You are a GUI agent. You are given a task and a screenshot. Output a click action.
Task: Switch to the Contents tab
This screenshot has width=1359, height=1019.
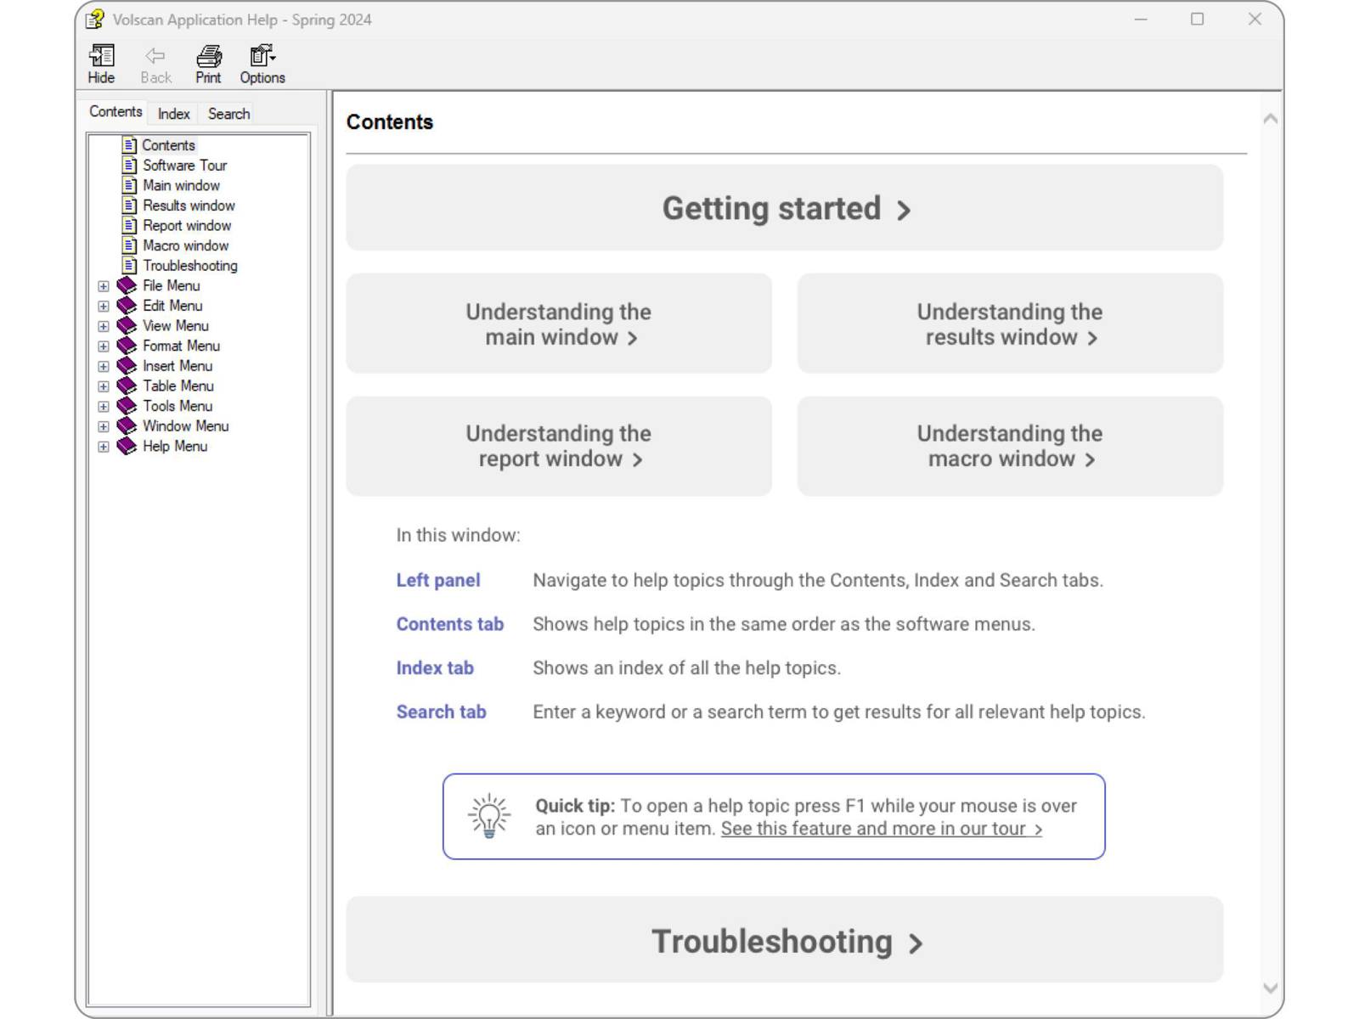[x=116, y=112]
